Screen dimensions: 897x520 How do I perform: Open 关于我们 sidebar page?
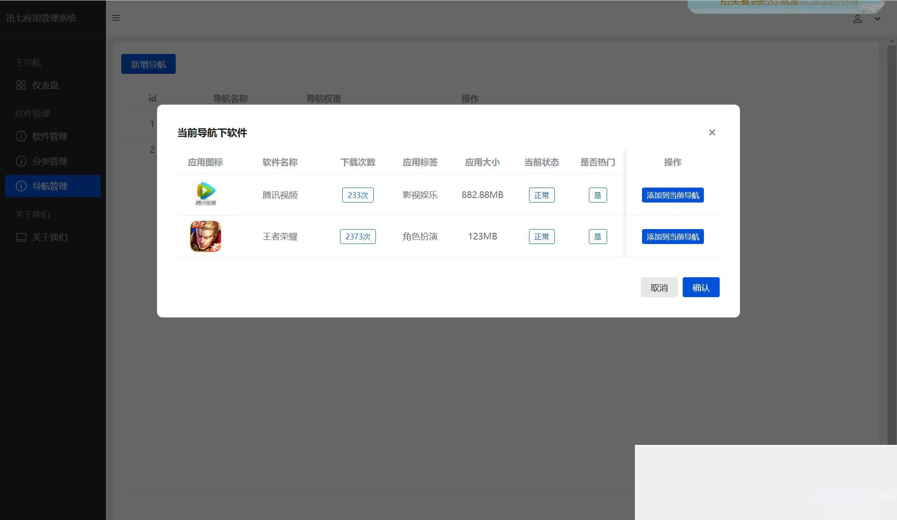point(49,237)
